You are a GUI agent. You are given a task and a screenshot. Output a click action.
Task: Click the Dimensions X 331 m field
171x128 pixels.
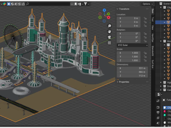(x=133, y=68)
